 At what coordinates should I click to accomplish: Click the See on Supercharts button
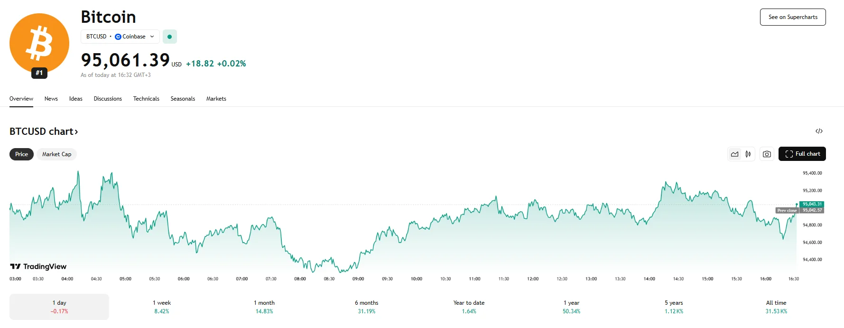792,17
